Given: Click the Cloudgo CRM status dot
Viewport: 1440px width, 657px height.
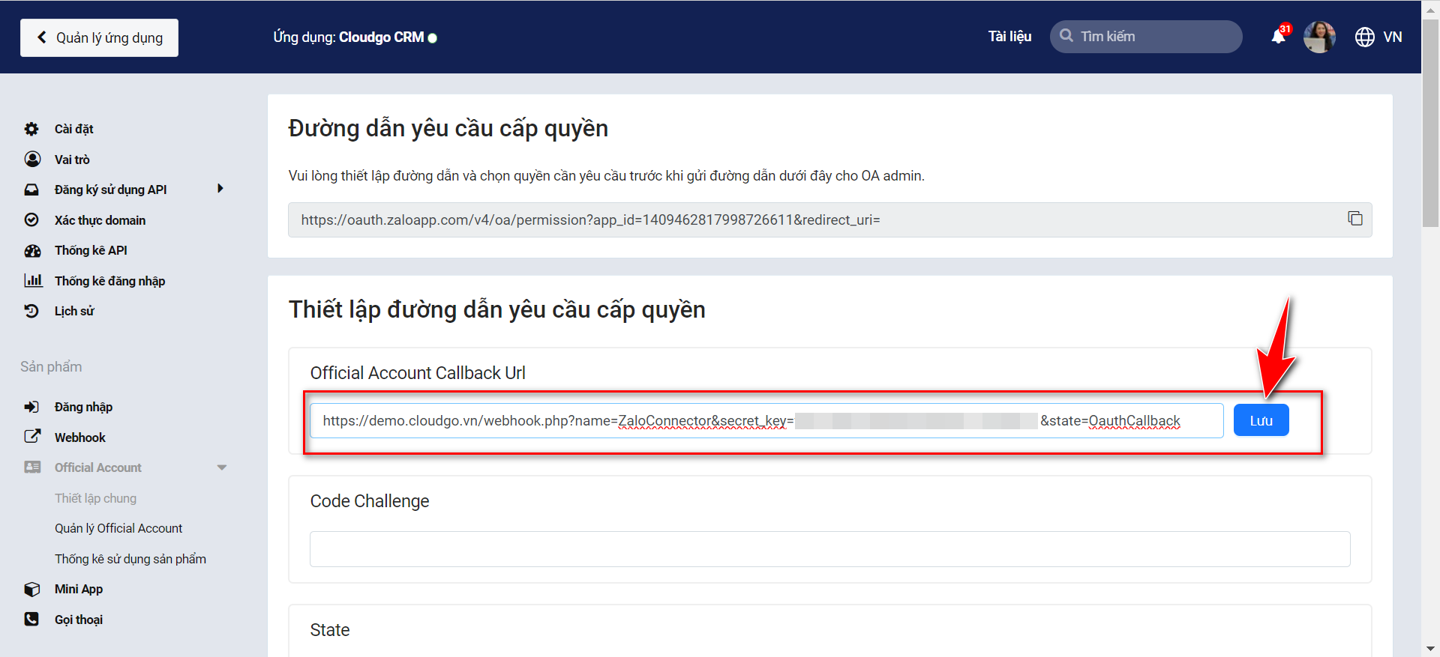Looking at the screenshot, I should 433,38.
